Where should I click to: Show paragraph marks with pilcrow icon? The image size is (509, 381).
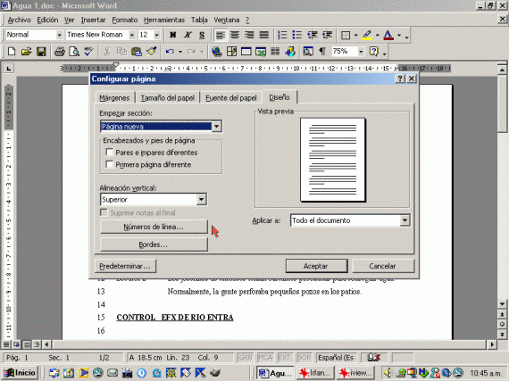pyautogui.click(x=322, y=52)
